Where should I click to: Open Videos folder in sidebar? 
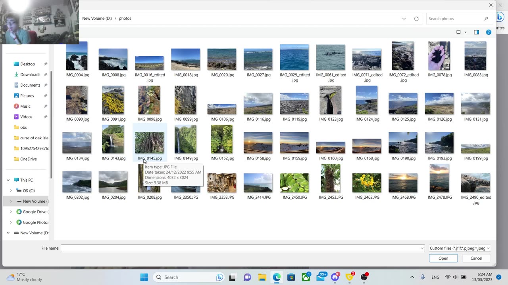click(x=26, y=117)
